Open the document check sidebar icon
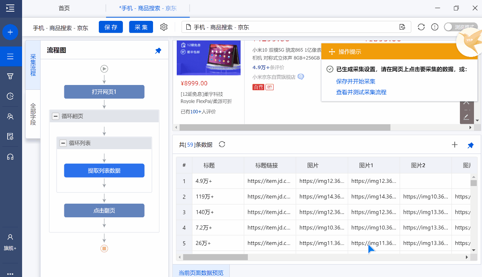Image resolution: width=482 pixels, height=277 pixels. point(10,136)
